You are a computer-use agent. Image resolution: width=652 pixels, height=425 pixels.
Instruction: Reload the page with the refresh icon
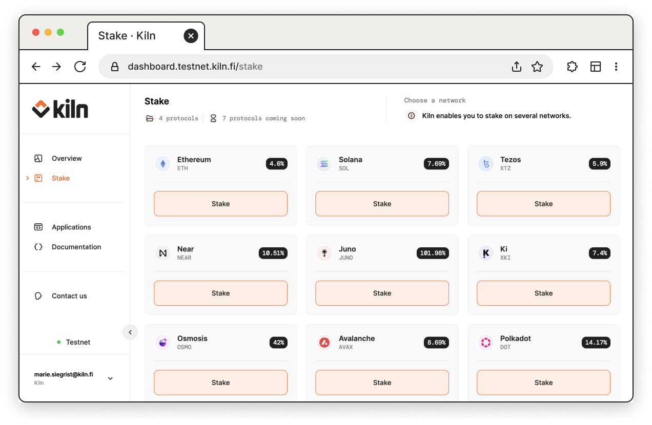pyautogui.click(x=80, y=67)
